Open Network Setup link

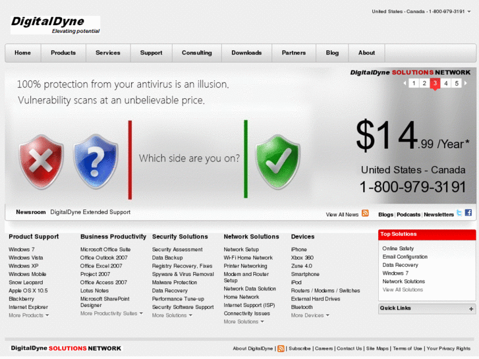(241, 250)
